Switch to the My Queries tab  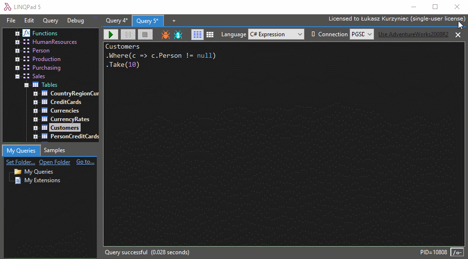click(x=21, y=151)
